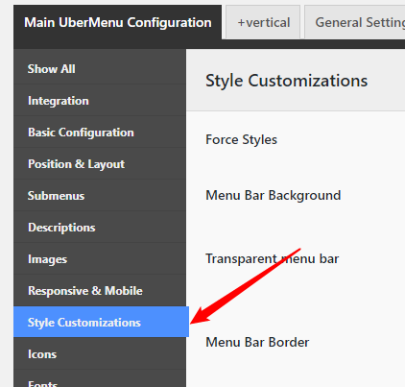405x387 pixels.
Task: Click the Menu Bar Background label
Action: click(274, 196)
